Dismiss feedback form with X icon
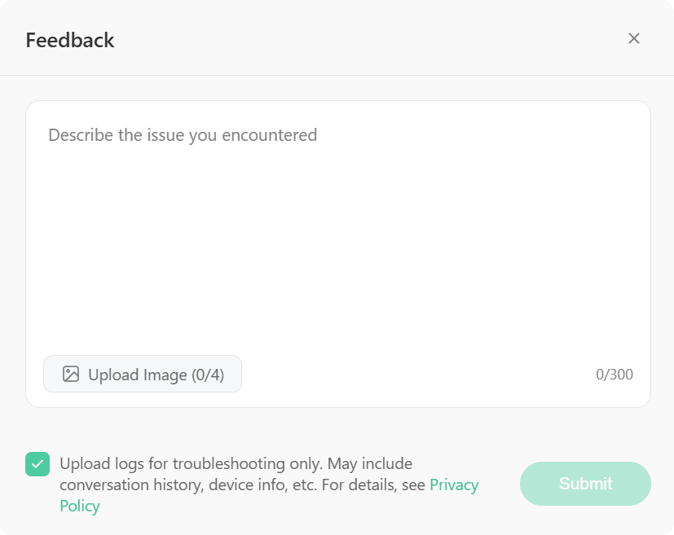Viewport: 674px width, 535px height. (x=633, y=38)
